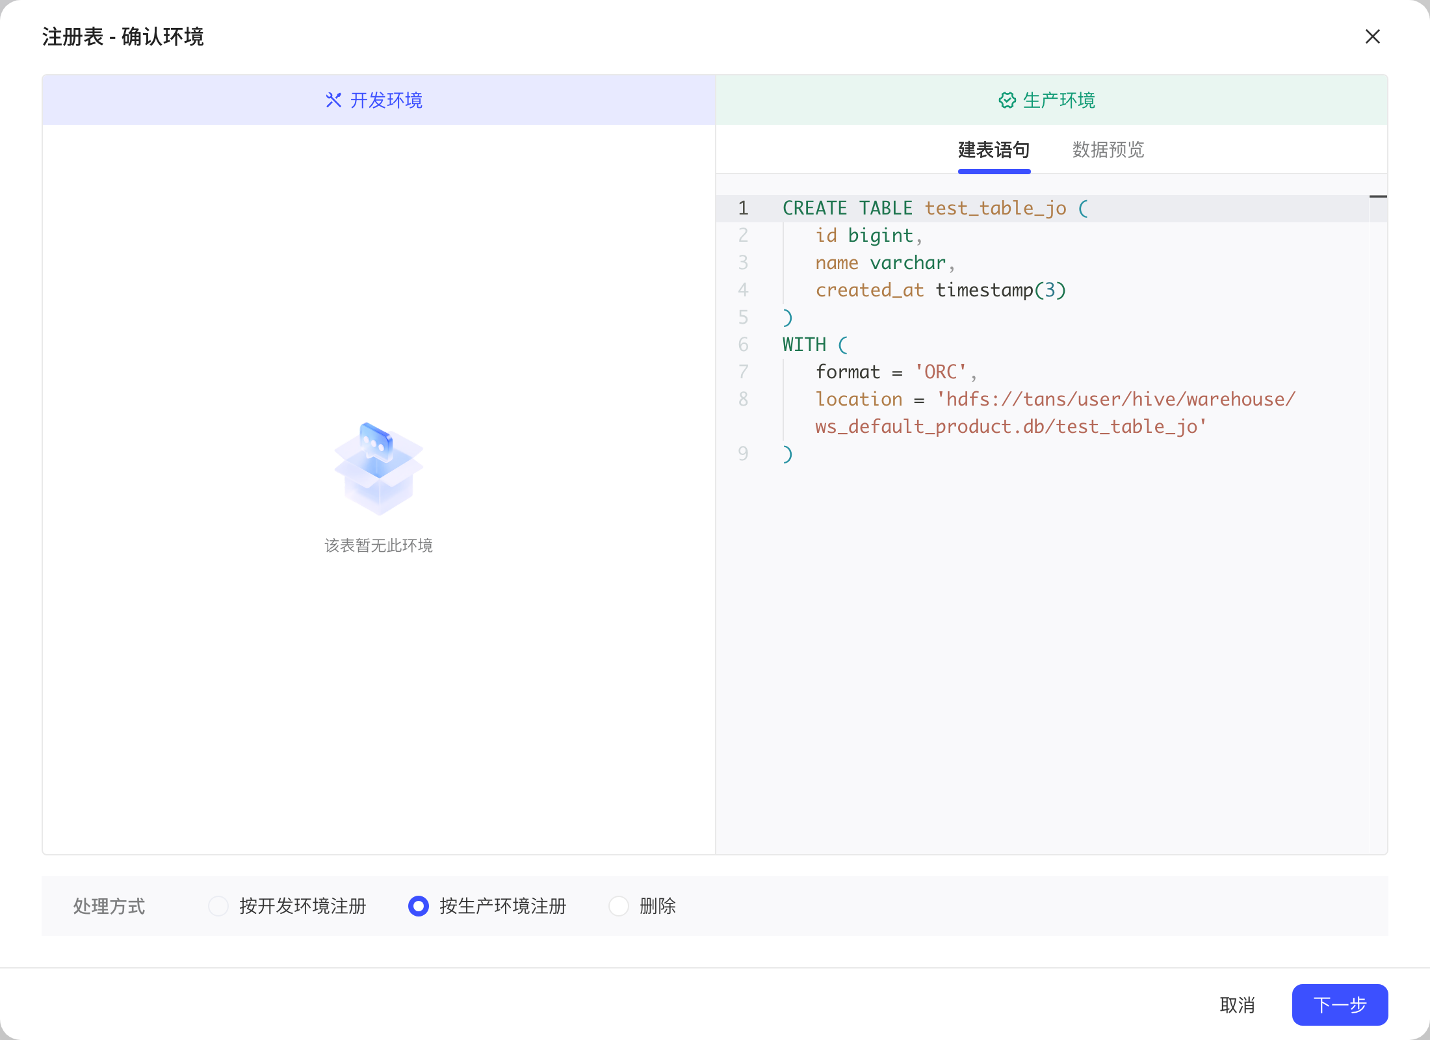This screenshot has height=1040, width=1430.
Task: Switch to the 建表语句 tab
Action: point(994,150)
